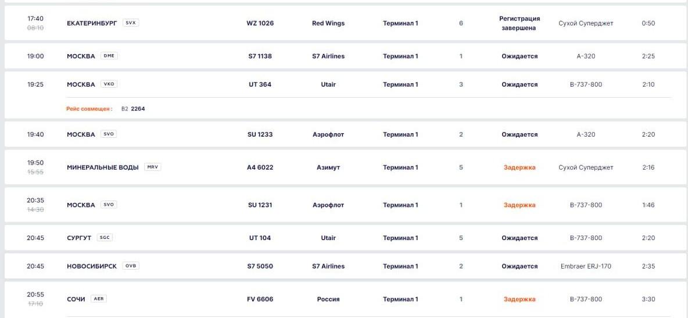Image resolution: width=688 pixels, height=318 pixels.
Task: Click the Задержка status for FV 6606
Action: [519, 299]
